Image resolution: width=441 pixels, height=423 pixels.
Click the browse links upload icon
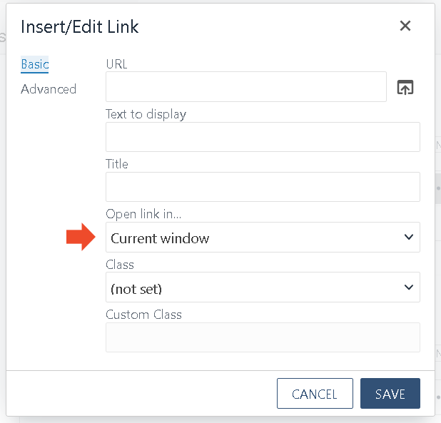point(405,87)
